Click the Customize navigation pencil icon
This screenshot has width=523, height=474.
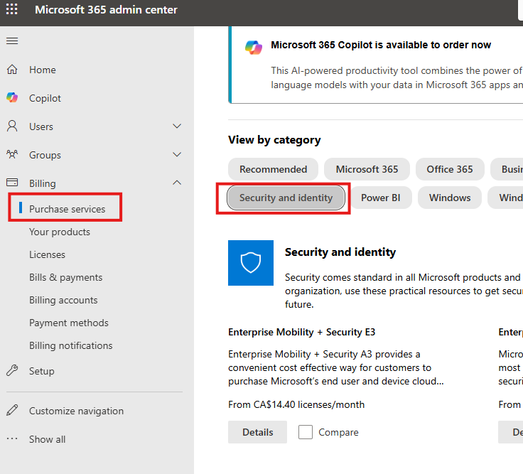(12, 410)
